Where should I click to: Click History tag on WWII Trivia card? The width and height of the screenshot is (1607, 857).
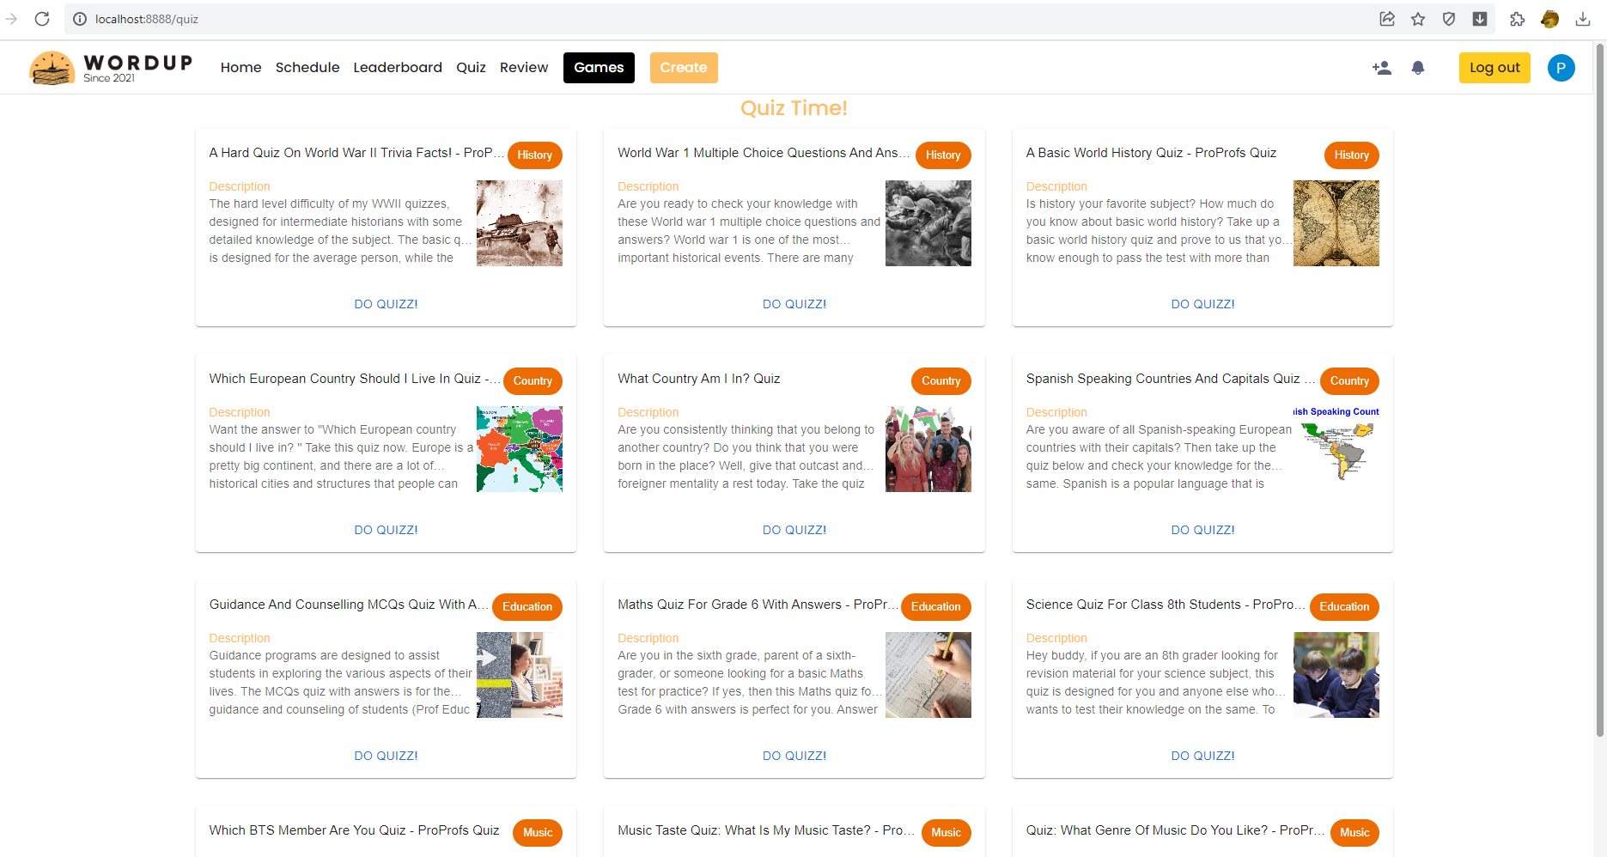[535, 155]
